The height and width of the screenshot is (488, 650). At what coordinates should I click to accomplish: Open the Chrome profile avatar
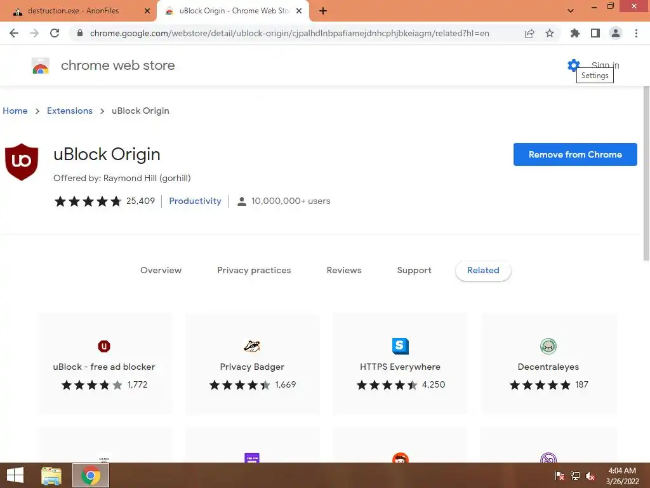616,33
